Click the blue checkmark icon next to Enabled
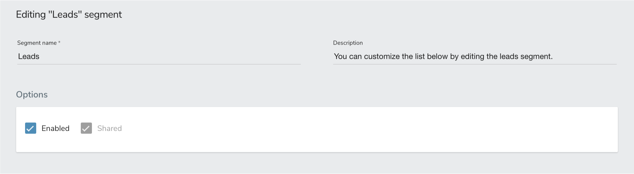Screen dimensions: 634x174 [x=31, y=129]
